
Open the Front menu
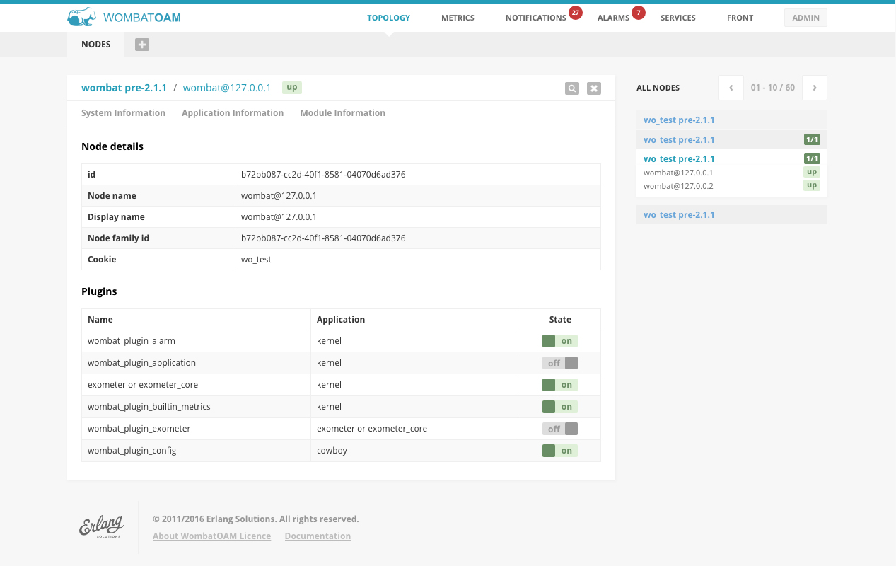tap(740, 18)
